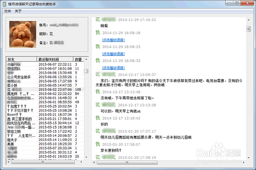Viewport: 256px width, 170px height.
Task: Select the 姐夫子 friend row
Action: click(x=45, y=140)
